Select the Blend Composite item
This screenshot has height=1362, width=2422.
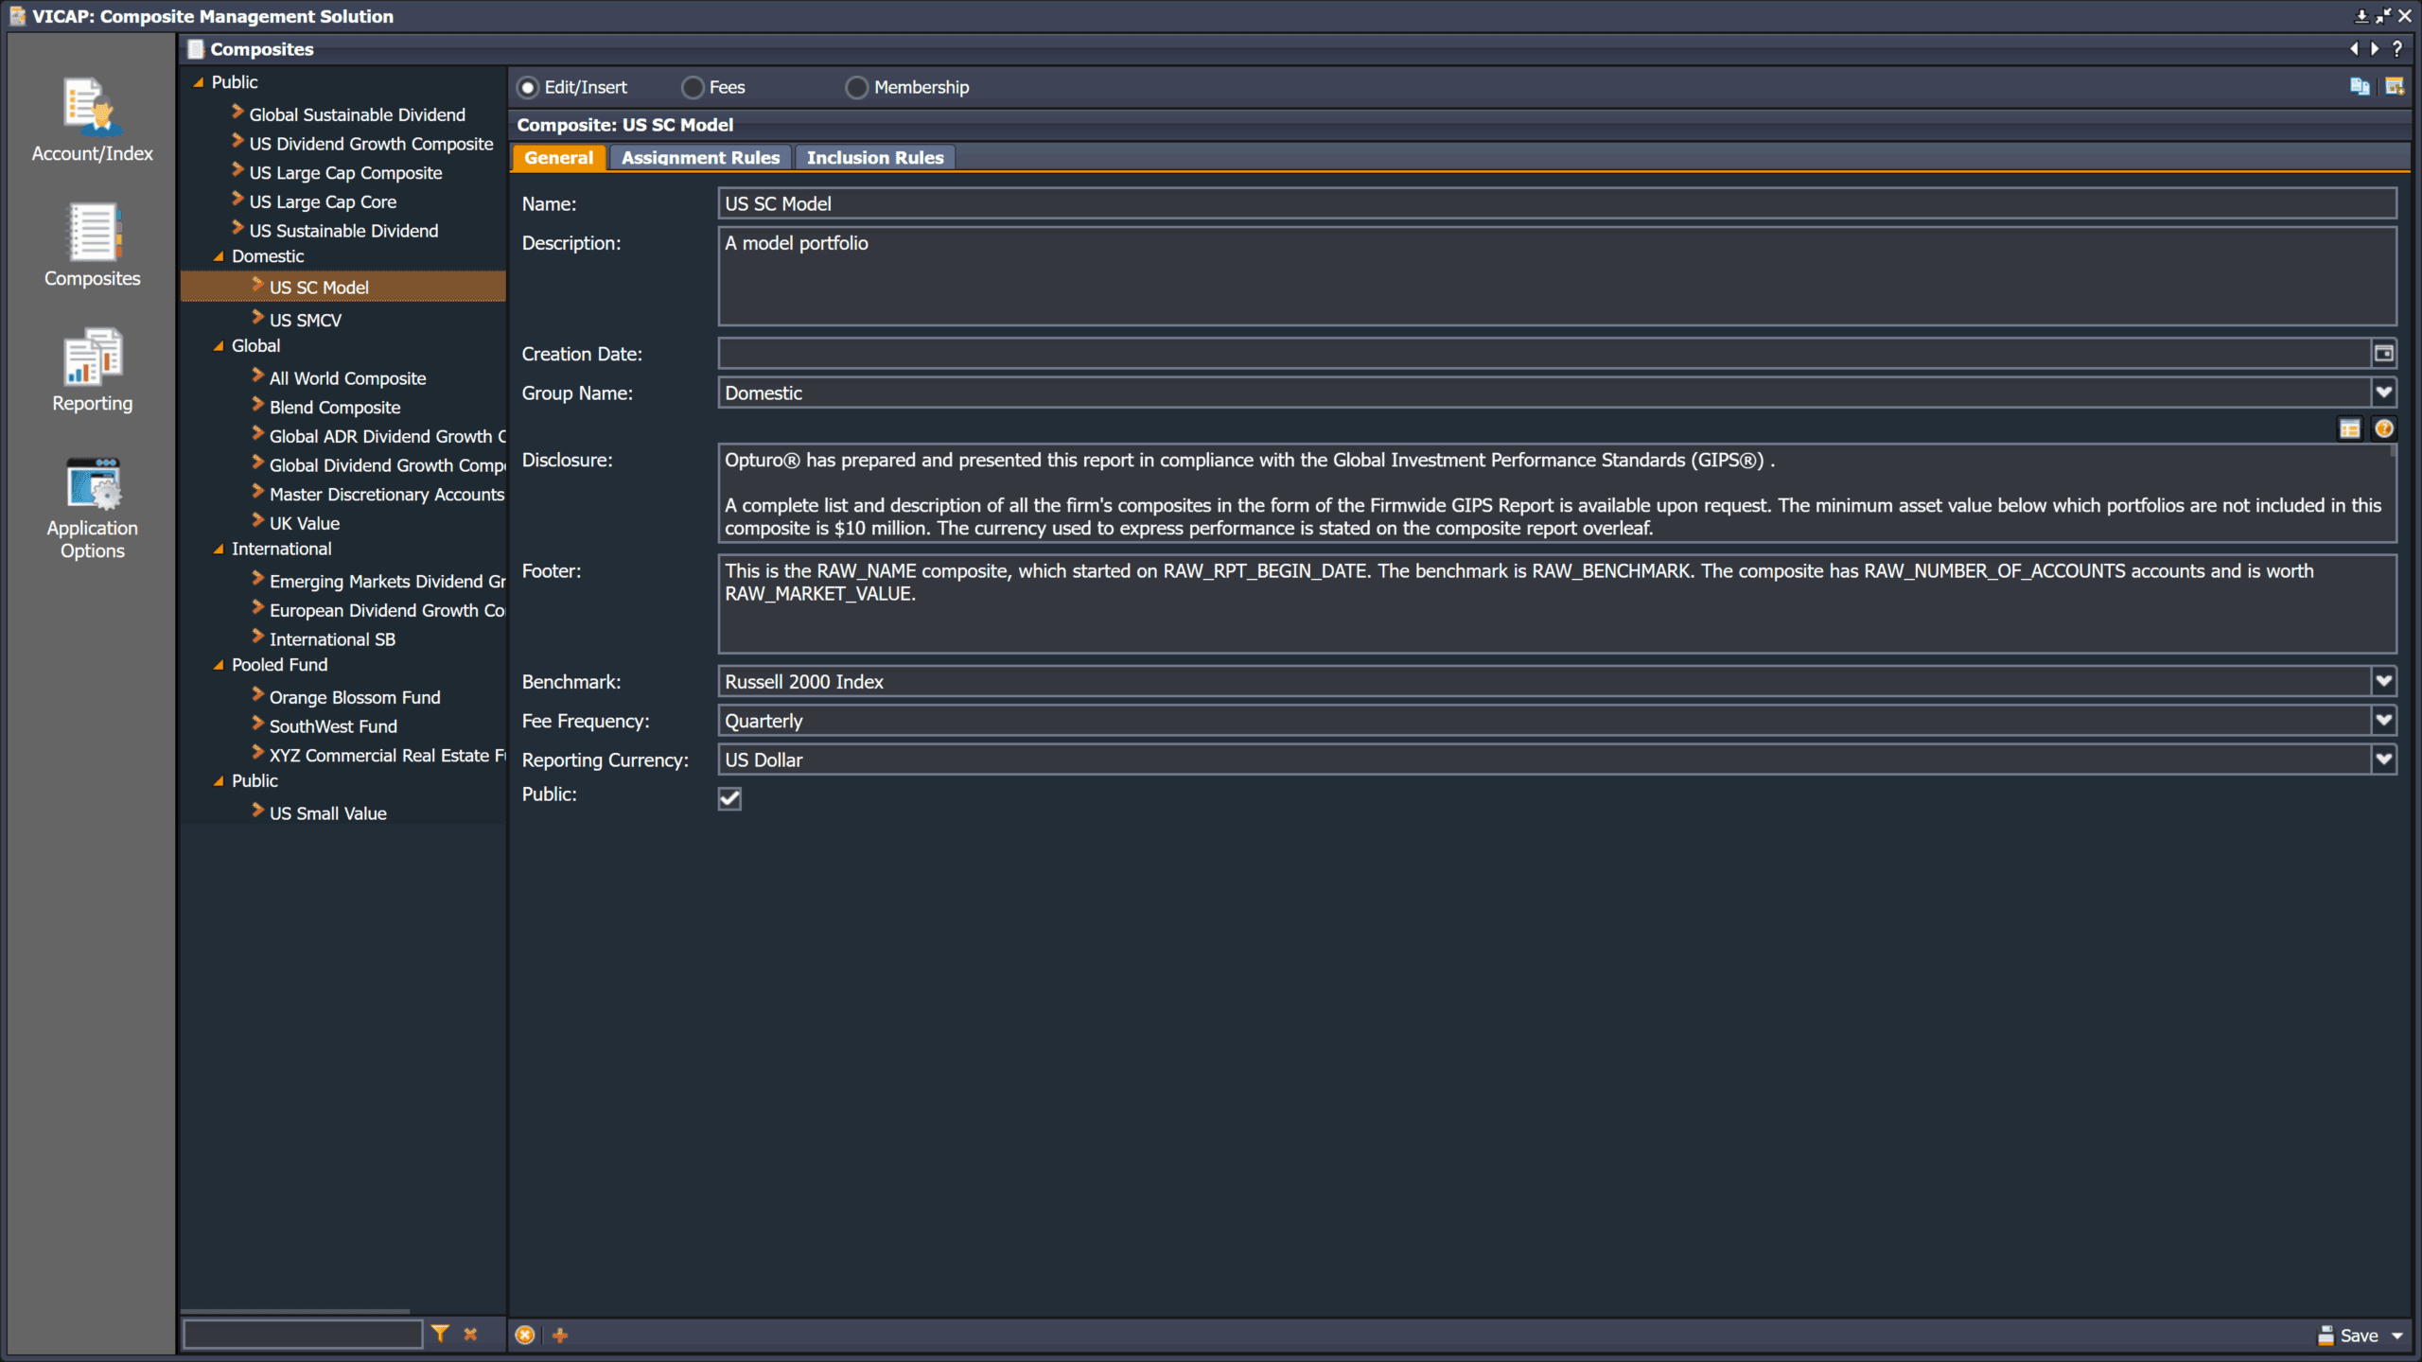click(x=335, y=408)
